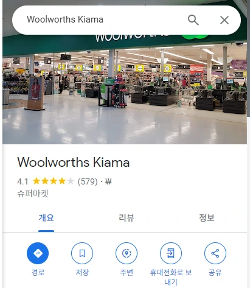The height and width of the screenshot is (288, 250).
Task: Click the 'Woolworths Kiama' place title heading
Action: [74, 163]
